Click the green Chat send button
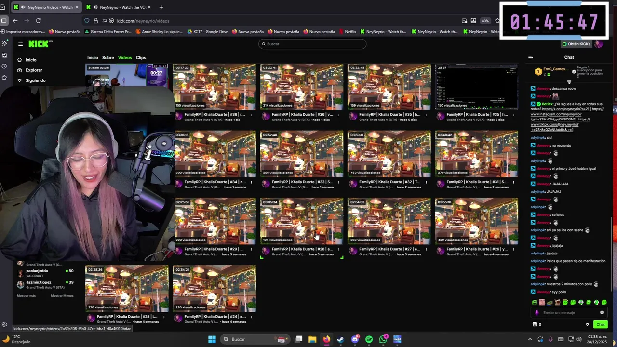 coord(600,324)
